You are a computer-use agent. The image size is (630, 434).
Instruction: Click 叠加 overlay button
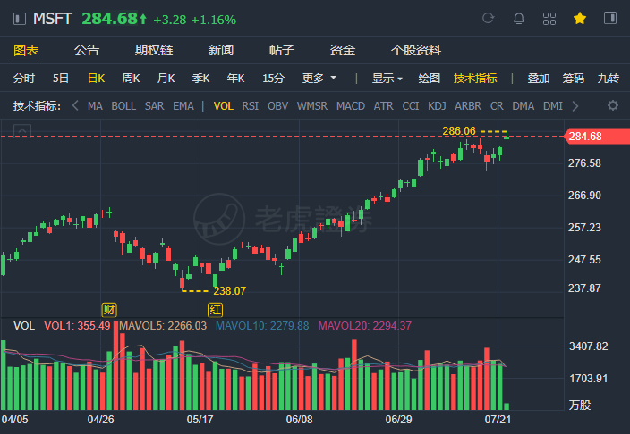click(x=539, y=79)
